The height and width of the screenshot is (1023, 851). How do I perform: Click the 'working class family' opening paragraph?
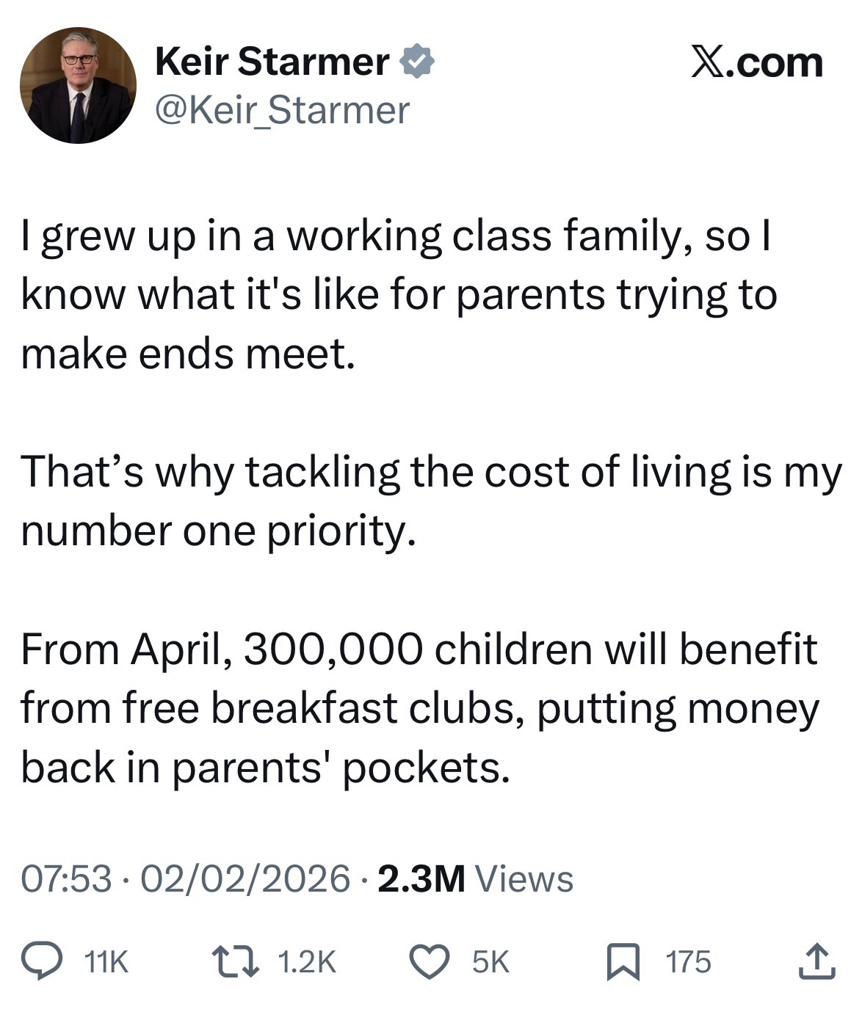pyautogui.click(x=396, y=295)
